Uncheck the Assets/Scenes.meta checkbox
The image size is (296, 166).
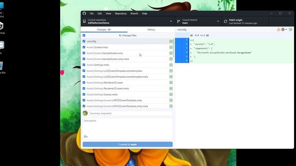84,47
